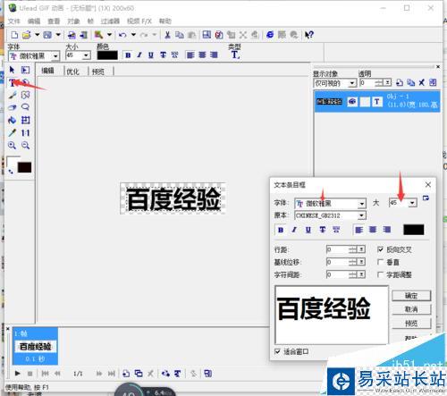
Task: Open the 对象 menu
Action: click(73, 21)
